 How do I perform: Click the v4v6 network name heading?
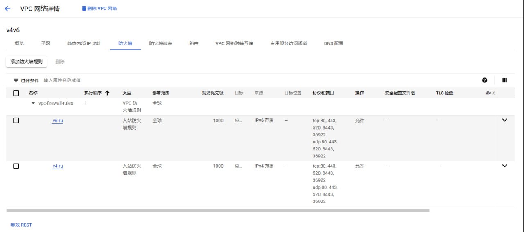click(13, 30)
